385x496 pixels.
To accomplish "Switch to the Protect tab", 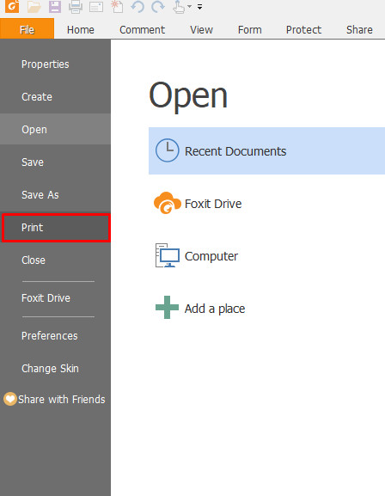I will click(303, 30).
